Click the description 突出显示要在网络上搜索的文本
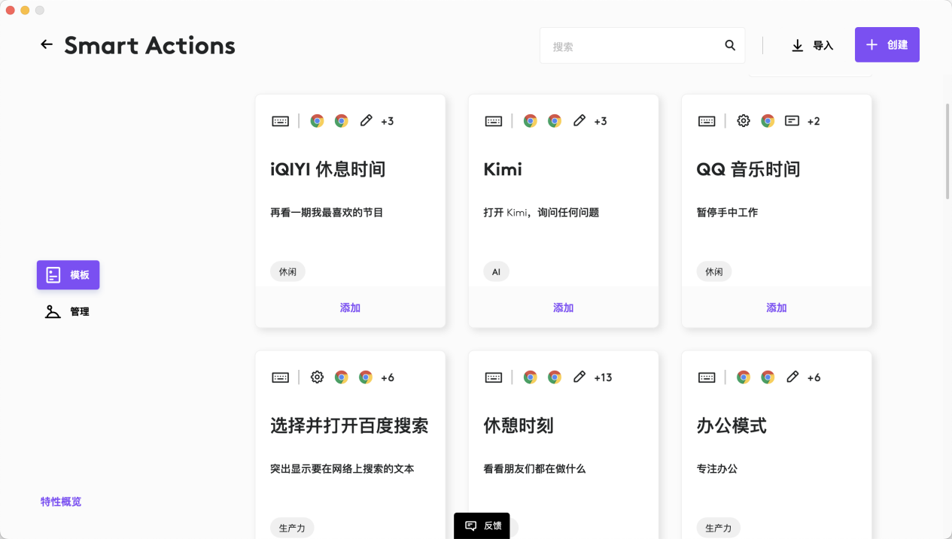The height and width of the screenshot is (539, 952). click(x=342, y=469)
